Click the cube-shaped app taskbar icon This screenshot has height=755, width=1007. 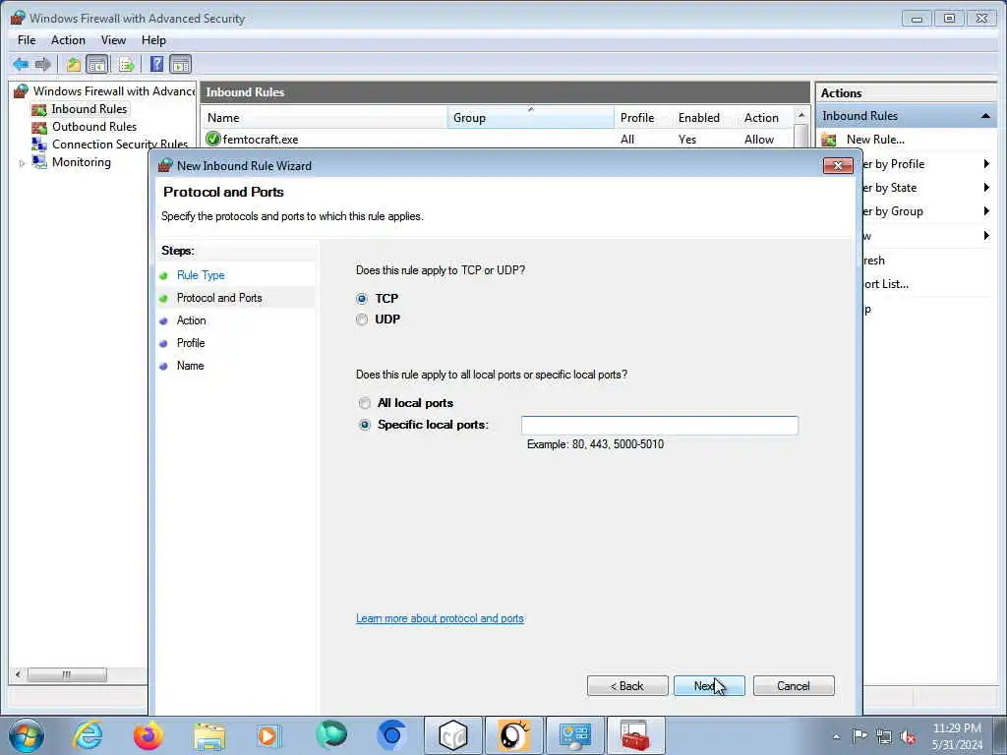(x=452, y=735)
